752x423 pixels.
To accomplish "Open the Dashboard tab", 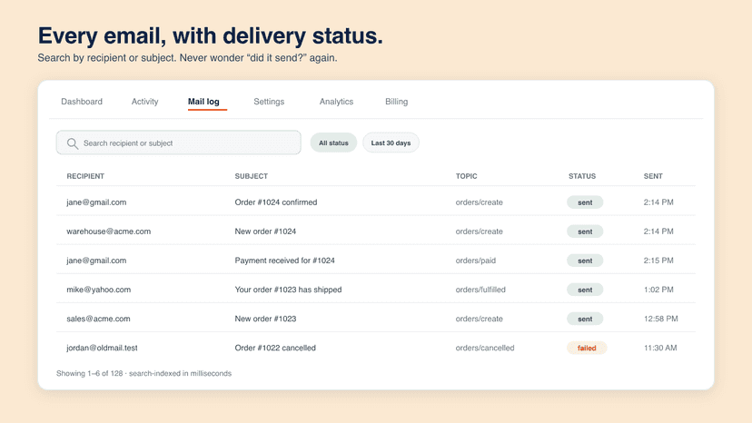I will tap(82, 102).
